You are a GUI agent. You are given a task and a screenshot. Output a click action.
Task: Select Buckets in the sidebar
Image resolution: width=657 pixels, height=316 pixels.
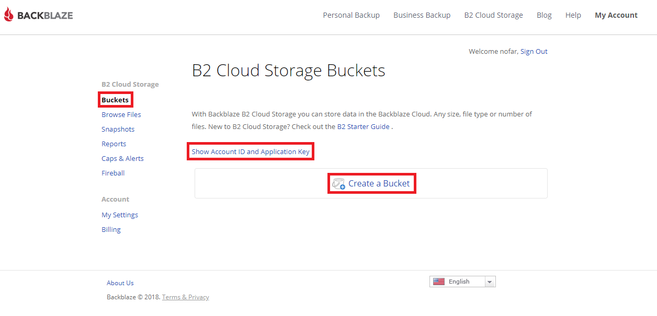tap(115, 100)
